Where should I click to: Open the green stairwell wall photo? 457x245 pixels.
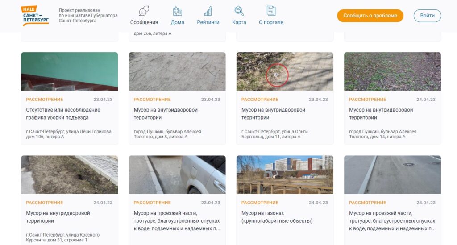(x=70, y=71)
